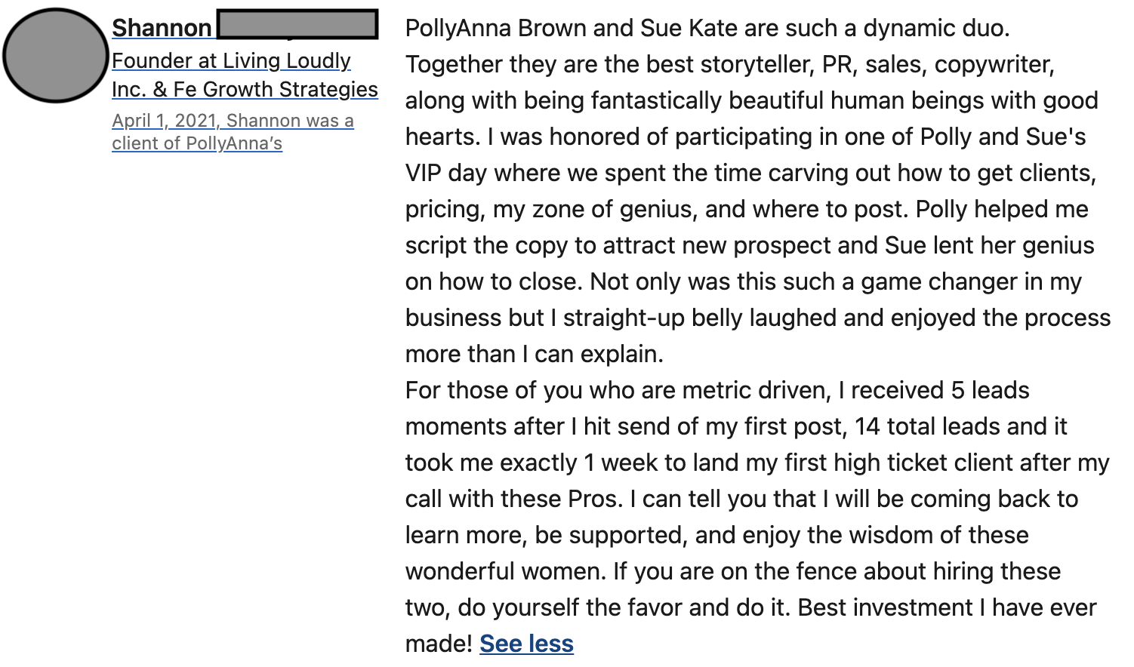Click the 'Inc. & Fe Growth Strategies' link text
The height and width of the screenshot is (667, 1134).
[x=245, y=89]
